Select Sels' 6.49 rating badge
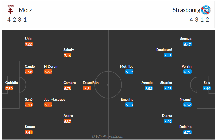Viewport: 215px width, 140px height. coord(207,88)
